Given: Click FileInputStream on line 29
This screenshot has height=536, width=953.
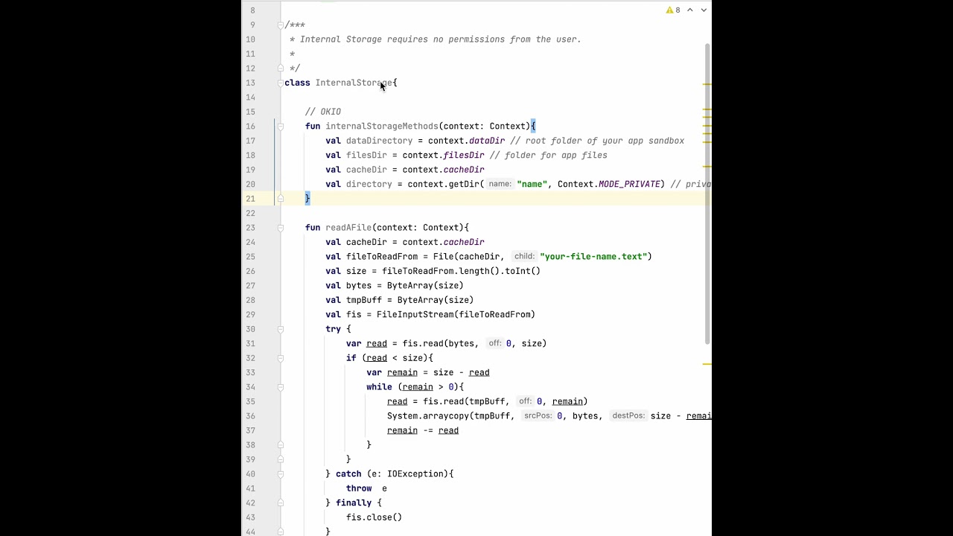Looking at the screenshot, I should pos(415,314).
